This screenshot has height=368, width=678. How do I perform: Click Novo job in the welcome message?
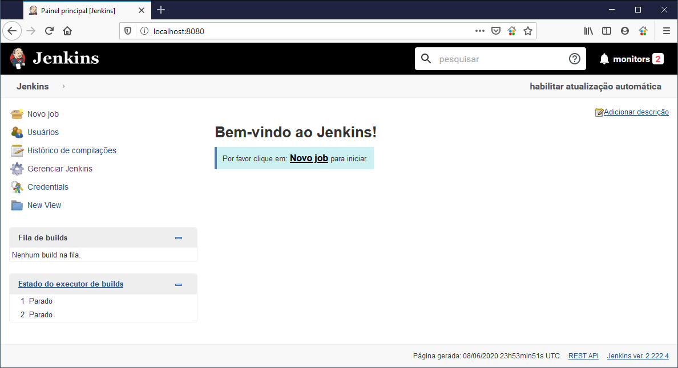tap(309, 158)
